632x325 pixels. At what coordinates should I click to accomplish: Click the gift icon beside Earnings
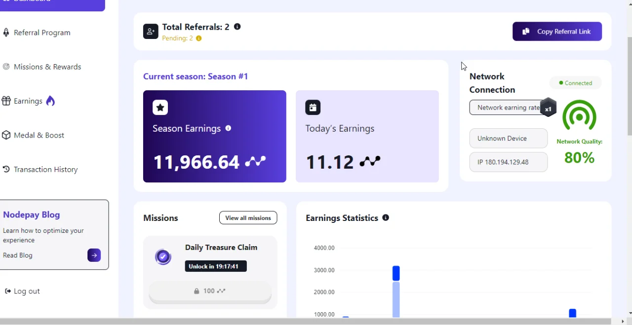coord(6,101)
